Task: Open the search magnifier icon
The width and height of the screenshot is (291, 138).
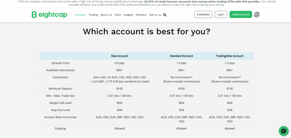Action: coord(165,15)
